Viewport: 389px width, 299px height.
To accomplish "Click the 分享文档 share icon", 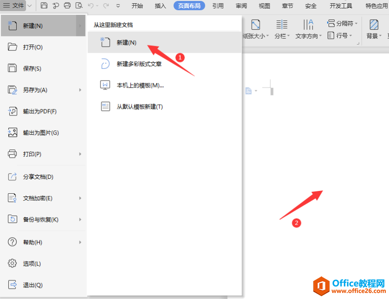I will point(13,177).
